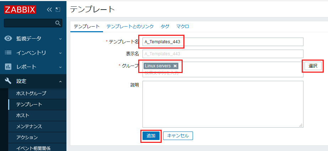328x151 pixels.
Task: Click the search magnifier icon
Action: pyautogui.click(x=58, y=23)
